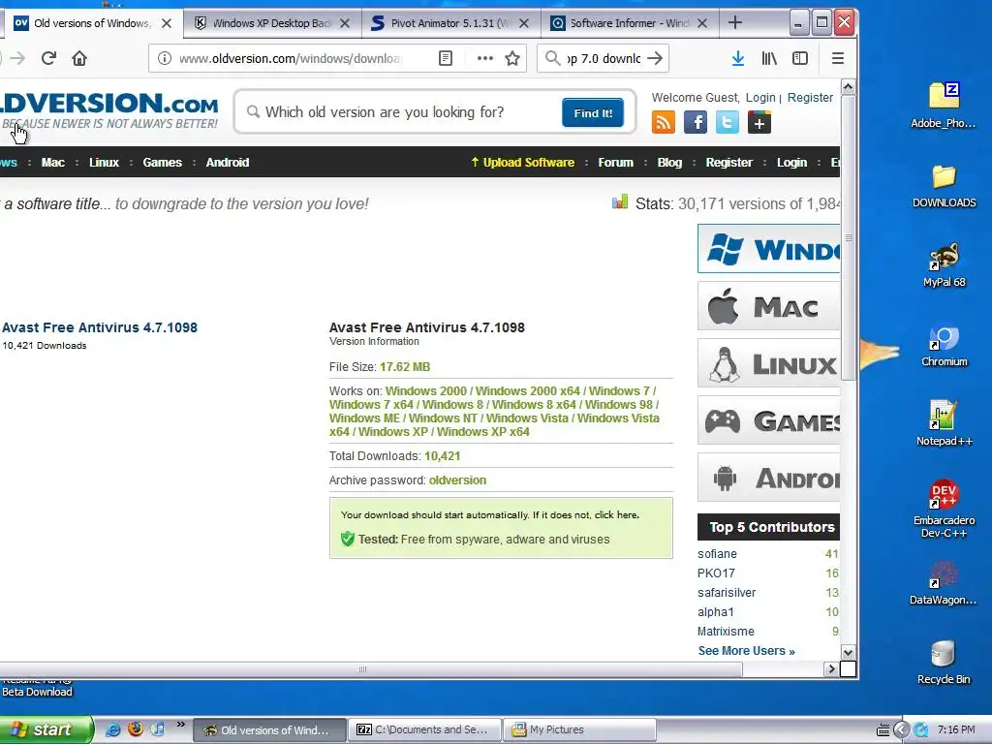Click the Login link beside Welcome Guest
Image resolution: width=992 pixels, height=744 pixels.
[760, 98]
